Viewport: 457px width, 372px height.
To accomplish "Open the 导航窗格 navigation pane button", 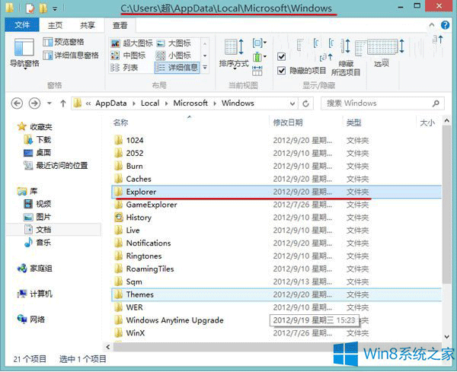I will click(24, 54).
